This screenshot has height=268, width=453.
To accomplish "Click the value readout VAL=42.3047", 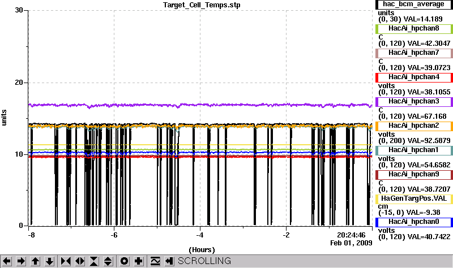I will 429,44.
